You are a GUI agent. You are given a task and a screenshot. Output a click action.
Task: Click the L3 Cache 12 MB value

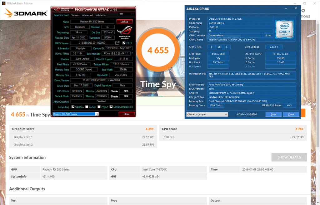tap(281, 62)
